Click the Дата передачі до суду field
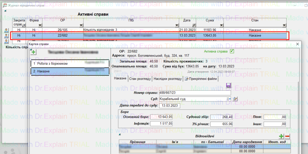Screen dimensions: 308x154 (170, 106)
